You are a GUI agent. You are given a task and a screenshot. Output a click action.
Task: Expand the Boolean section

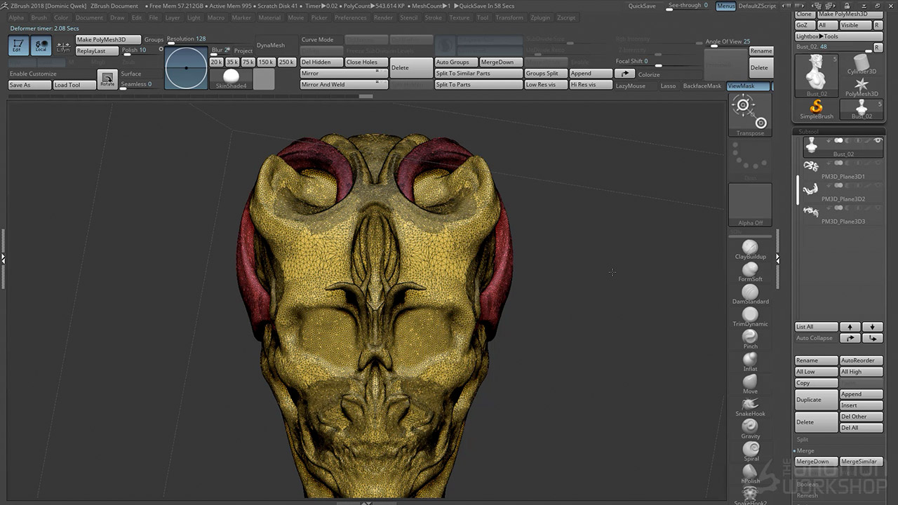click(807, 484)
